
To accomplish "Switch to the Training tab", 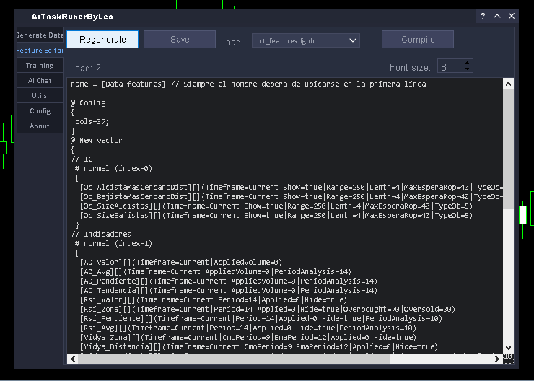I will tap(40, 66).
